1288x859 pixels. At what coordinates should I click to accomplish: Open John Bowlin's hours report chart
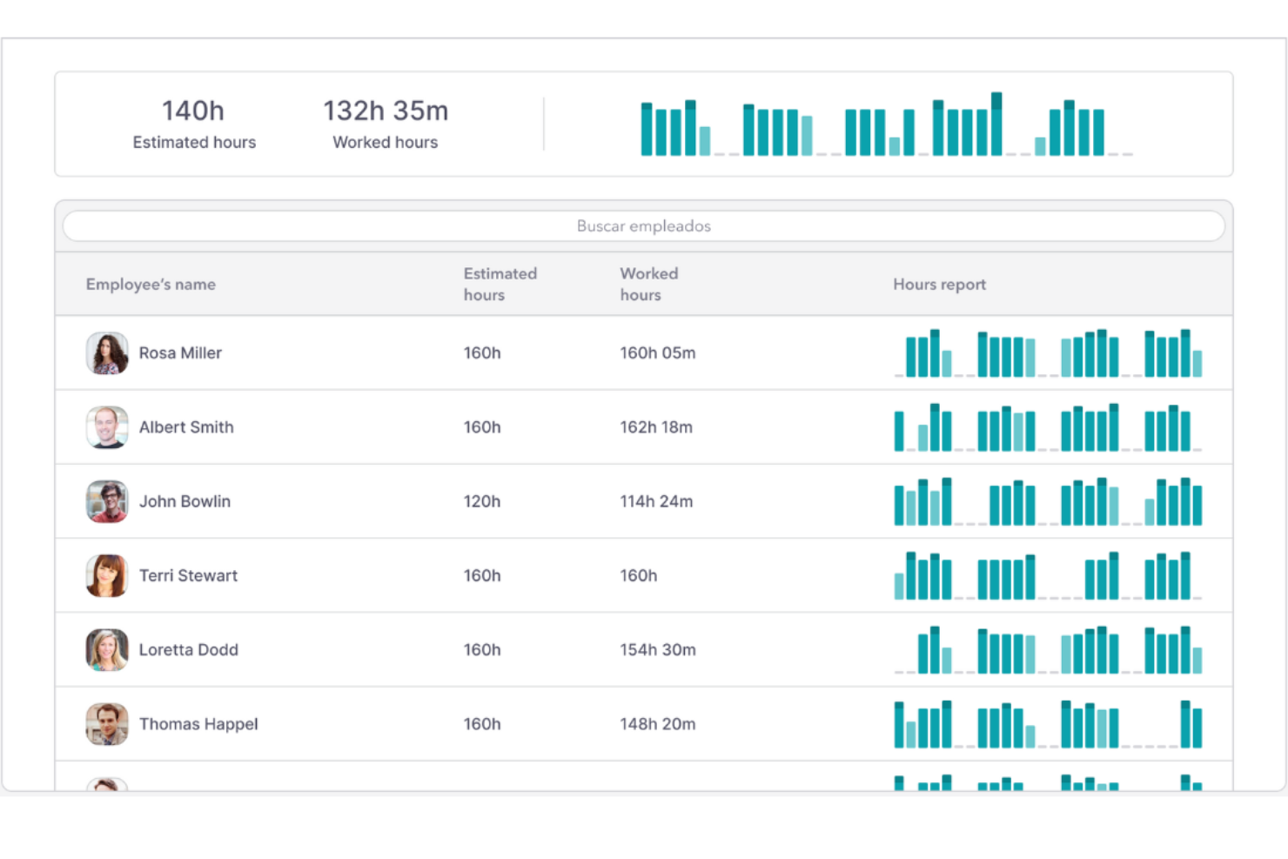point(1048,501)
